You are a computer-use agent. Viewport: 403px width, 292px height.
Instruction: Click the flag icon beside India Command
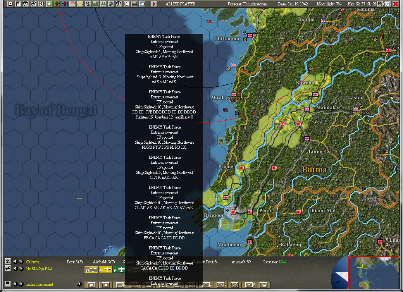[x=8, y=284]
